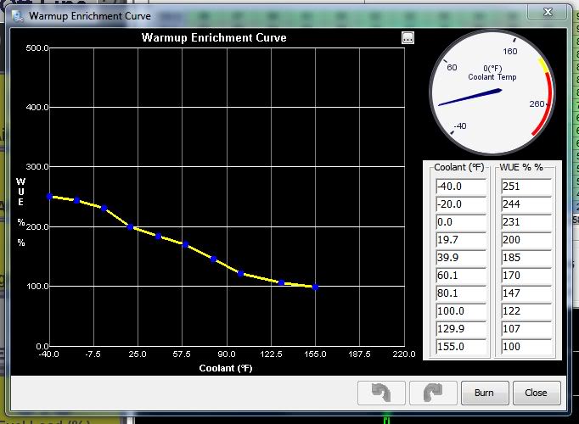Click the Coolant field showing 19.7
Viewport: 579px width, 424px height.
[x=460, y=240]
